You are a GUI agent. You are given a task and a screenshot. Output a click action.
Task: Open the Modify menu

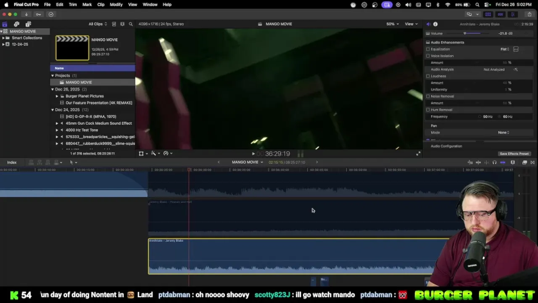pos(116,5)
